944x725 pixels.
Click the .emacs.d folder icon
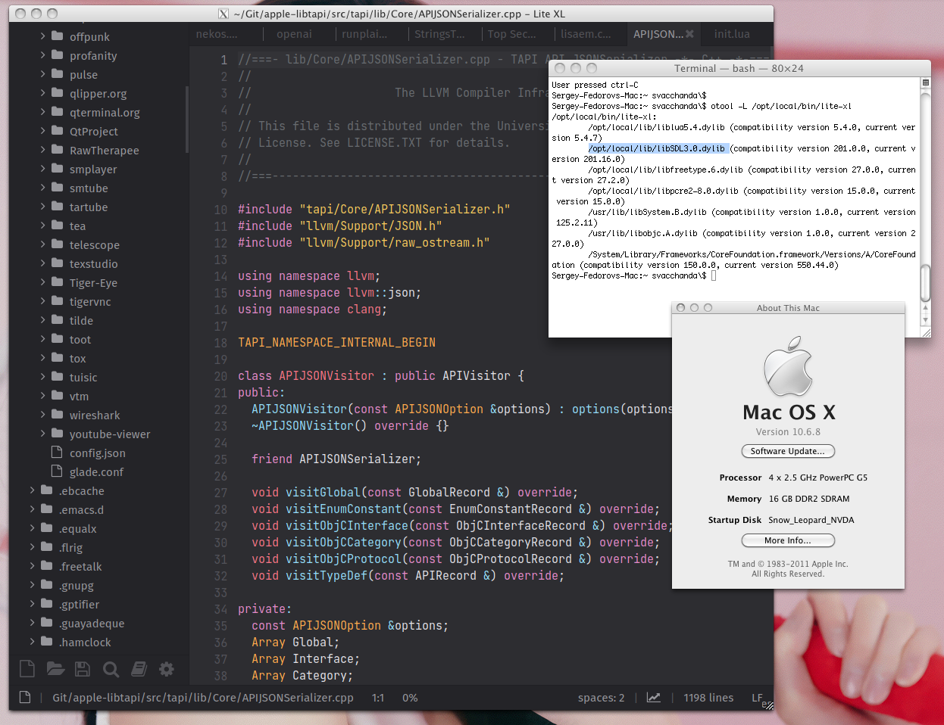47,509
